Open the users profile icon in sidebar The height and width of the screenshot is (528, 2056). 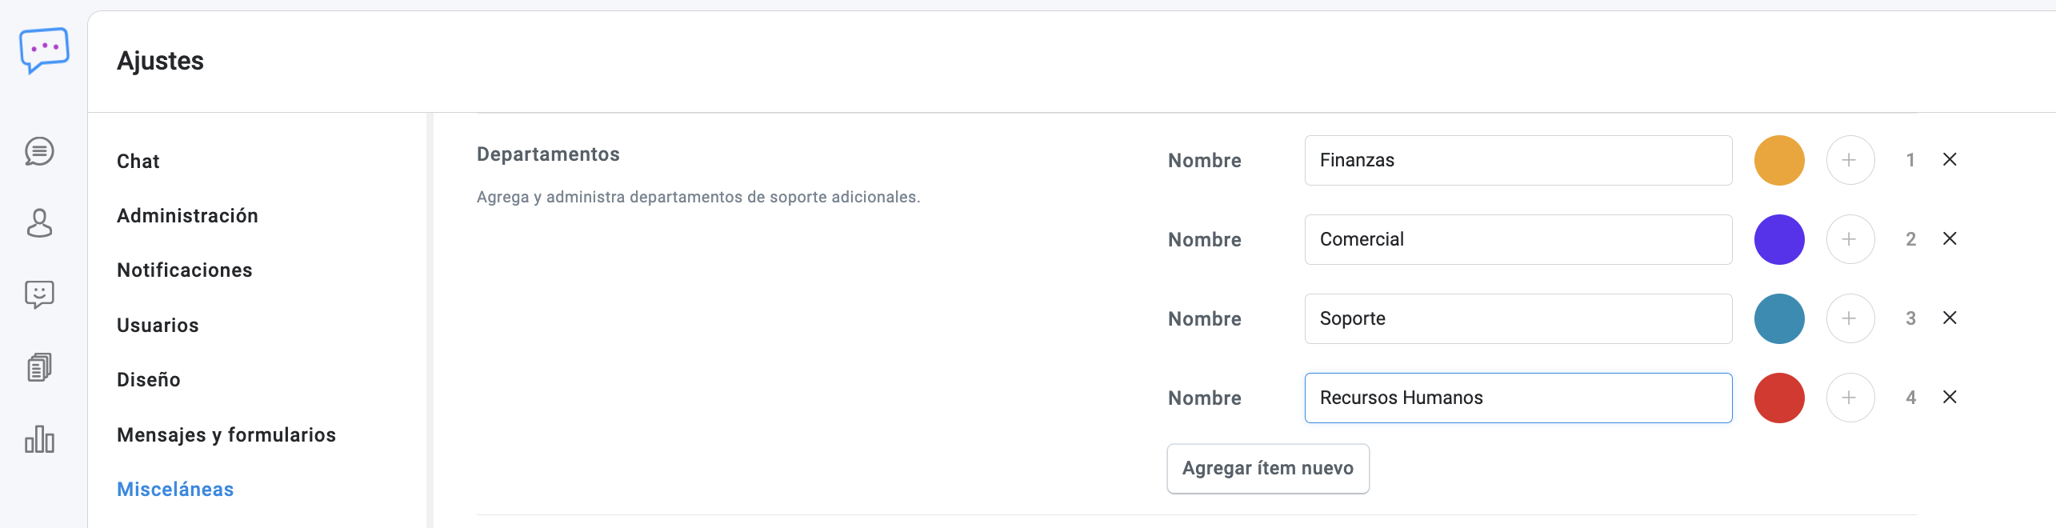(x=39, y=223)
